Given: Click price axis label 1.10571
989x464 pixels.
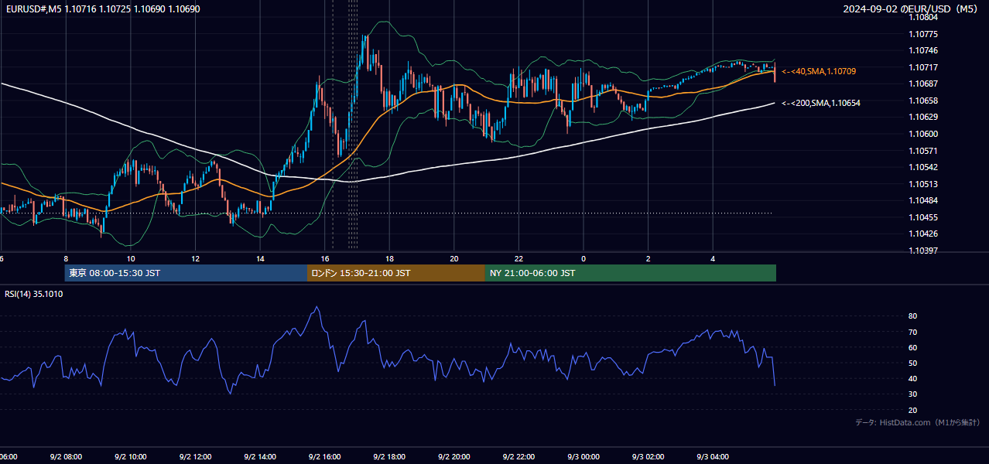Looking at the screenshot, I should 923,151.
